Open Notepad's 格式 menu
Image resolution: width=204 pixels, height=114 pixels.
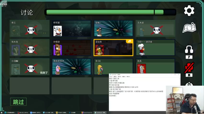[119, 77]
